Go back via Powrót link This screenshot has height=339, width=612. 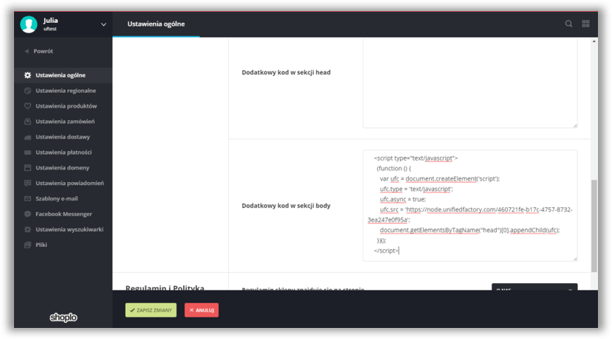pyautogui.click(x=44, y=51)
